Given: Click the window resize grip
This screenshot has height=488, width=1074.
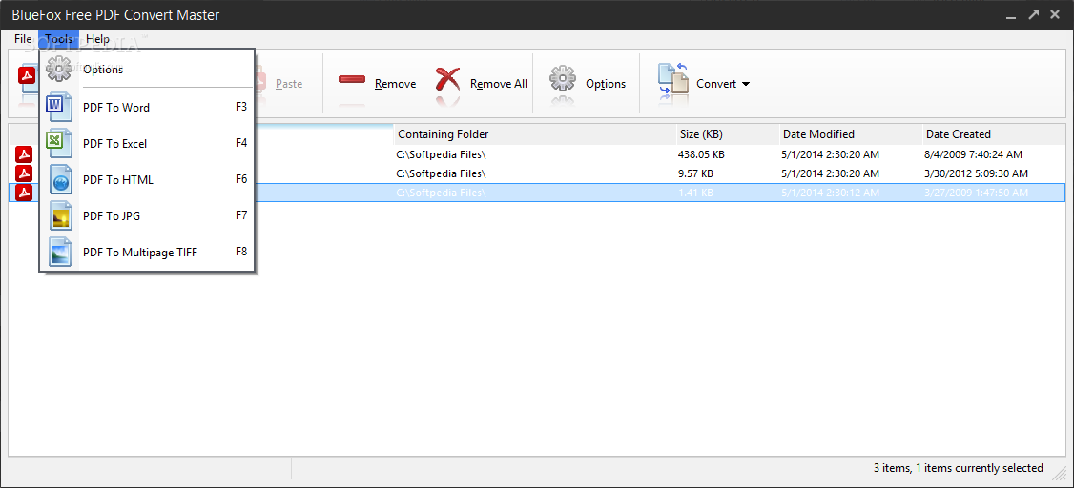Looking at the screenshot, I should pos(1060,472).
